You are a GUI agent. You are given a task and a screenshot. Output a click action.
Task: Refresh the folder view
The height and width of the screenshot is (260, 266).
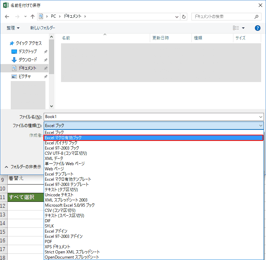click(x=184, y=17)
